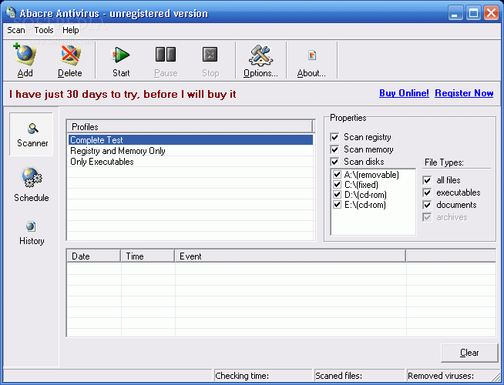Click the Scaned files status panel
This screenshot has height=385, width=504.
[359, 375]
